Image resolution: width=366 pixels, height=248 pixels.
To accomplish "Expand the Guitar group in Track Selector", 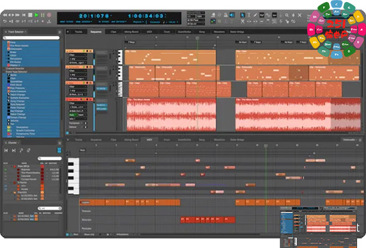I will tap(6, 55).
